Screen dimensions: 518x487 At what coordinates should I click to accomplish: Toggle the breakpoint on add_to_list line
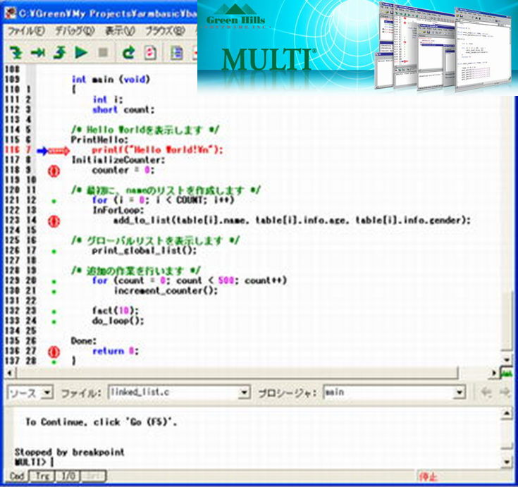coord(54,221)
